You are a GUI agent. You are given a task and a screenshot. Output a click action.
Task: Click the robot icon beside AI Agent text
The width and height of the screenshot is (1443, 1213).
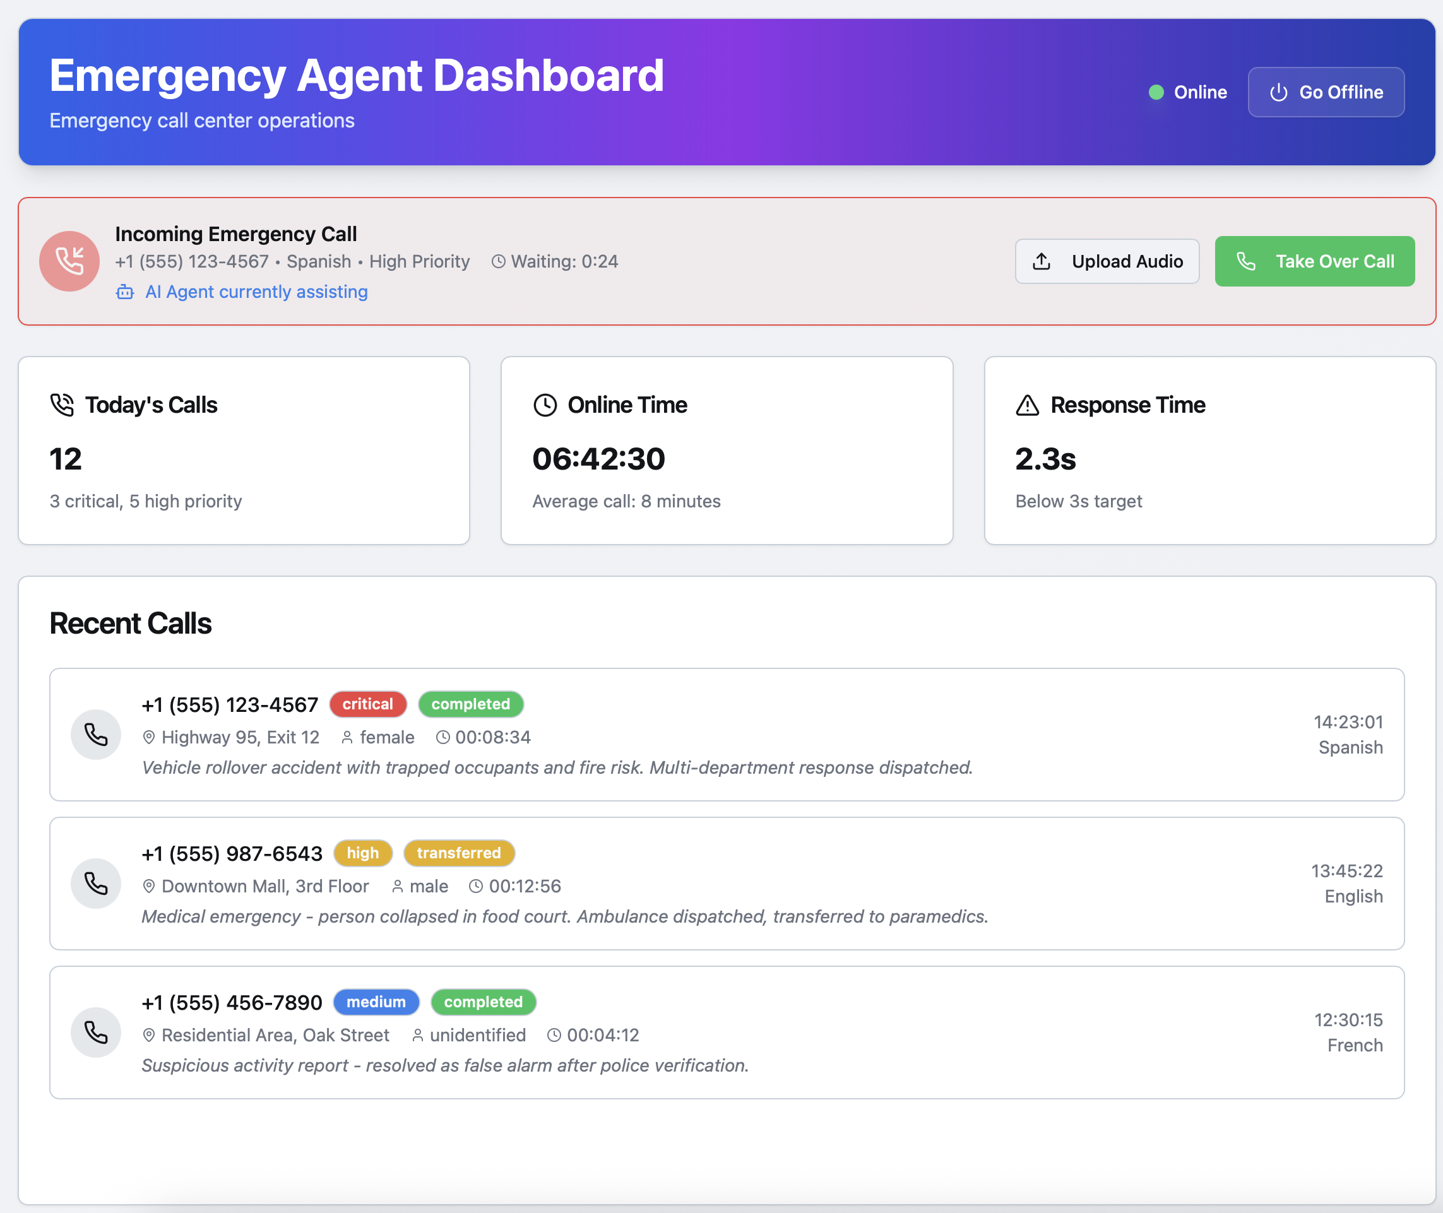pyautogui.click(x=125, y=292)
